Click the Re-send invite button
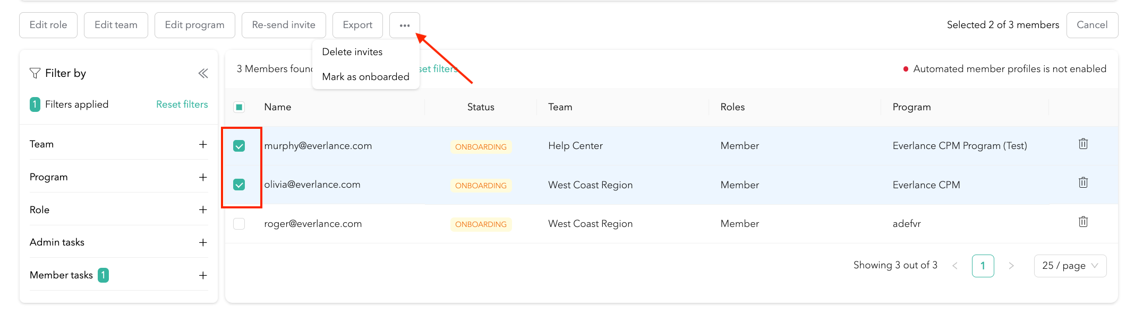The height and width of the screenshot is (315, 1143). [284, 25]
